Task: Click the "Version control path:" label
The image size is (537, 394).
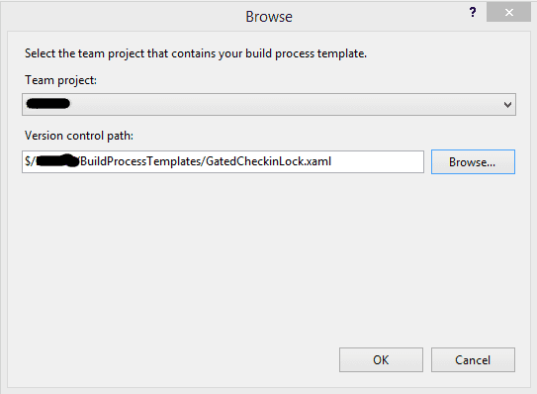Action: pos(79,136)
